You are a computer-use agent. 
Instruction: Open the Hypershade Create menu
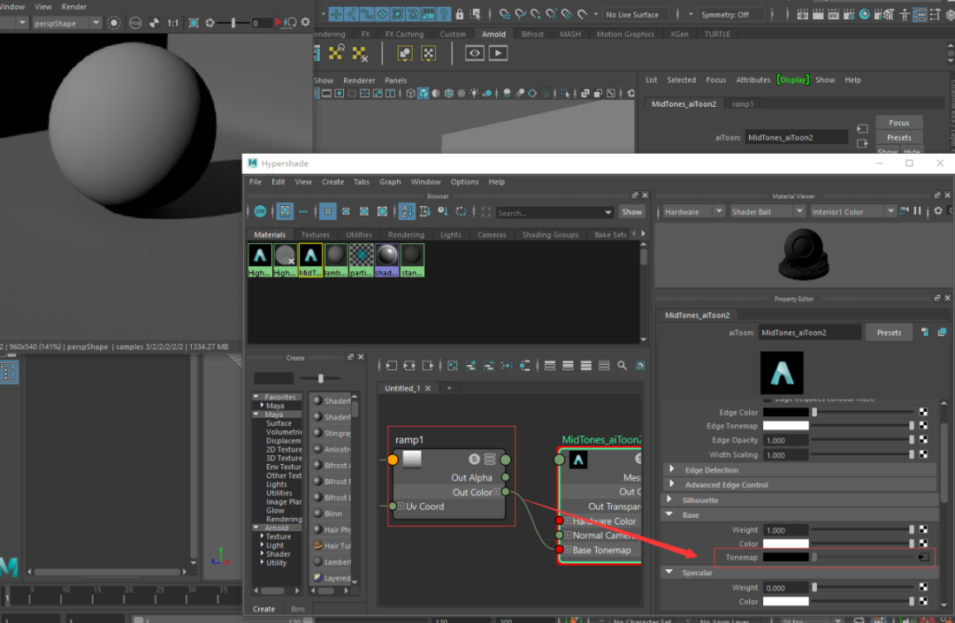coord(332,182)
